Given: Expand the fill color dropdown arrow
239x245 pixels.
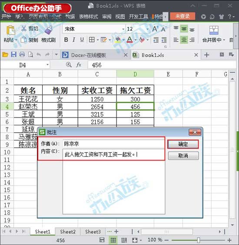Looking at the screenshot, I should click(x=123, y=40).
